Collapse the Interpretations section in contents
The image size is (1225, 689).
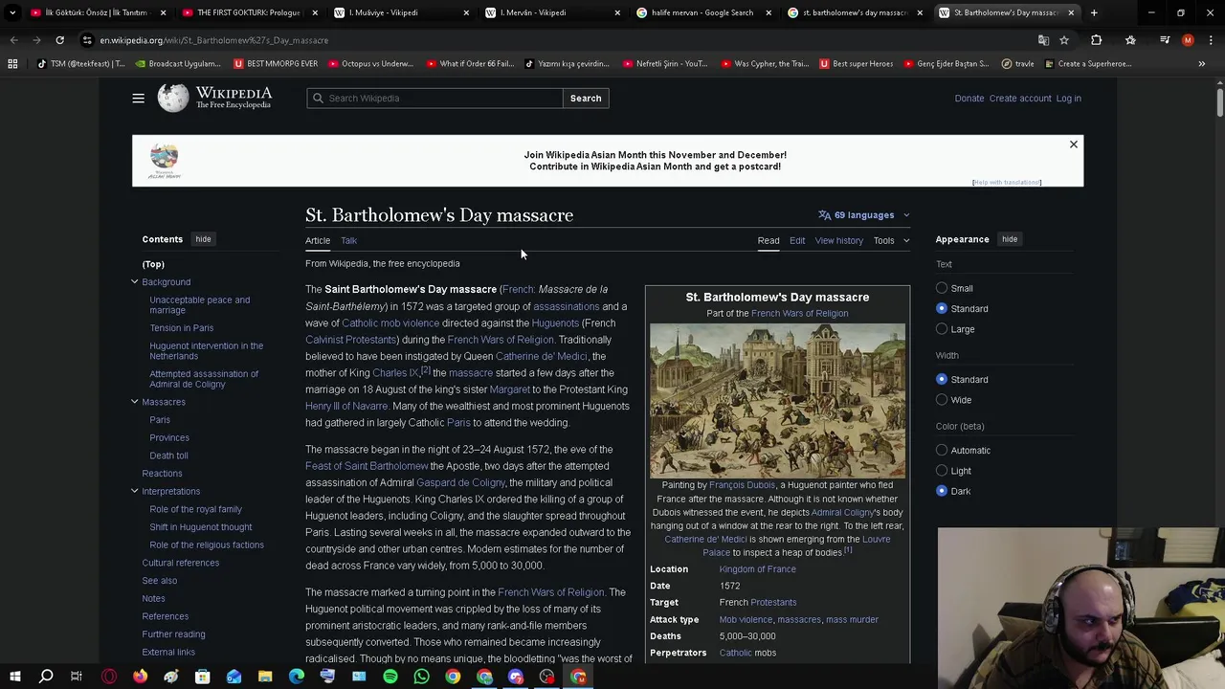coord(134,491)
